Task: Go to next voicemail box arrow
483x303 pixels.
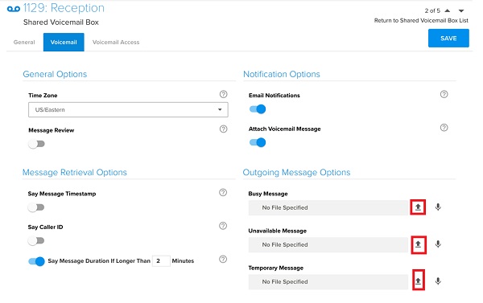Action: coord(461,10)
